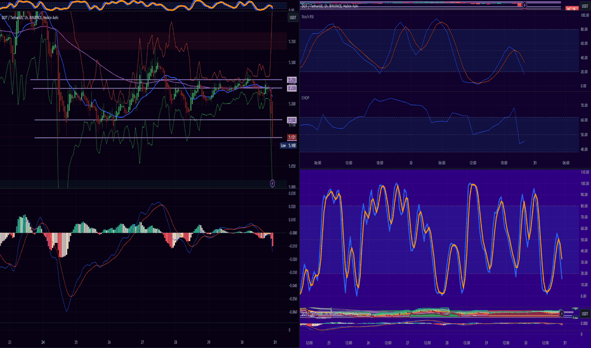Click the Low 5.100 price label
The image size is (591, 348).
click(289, 146)
